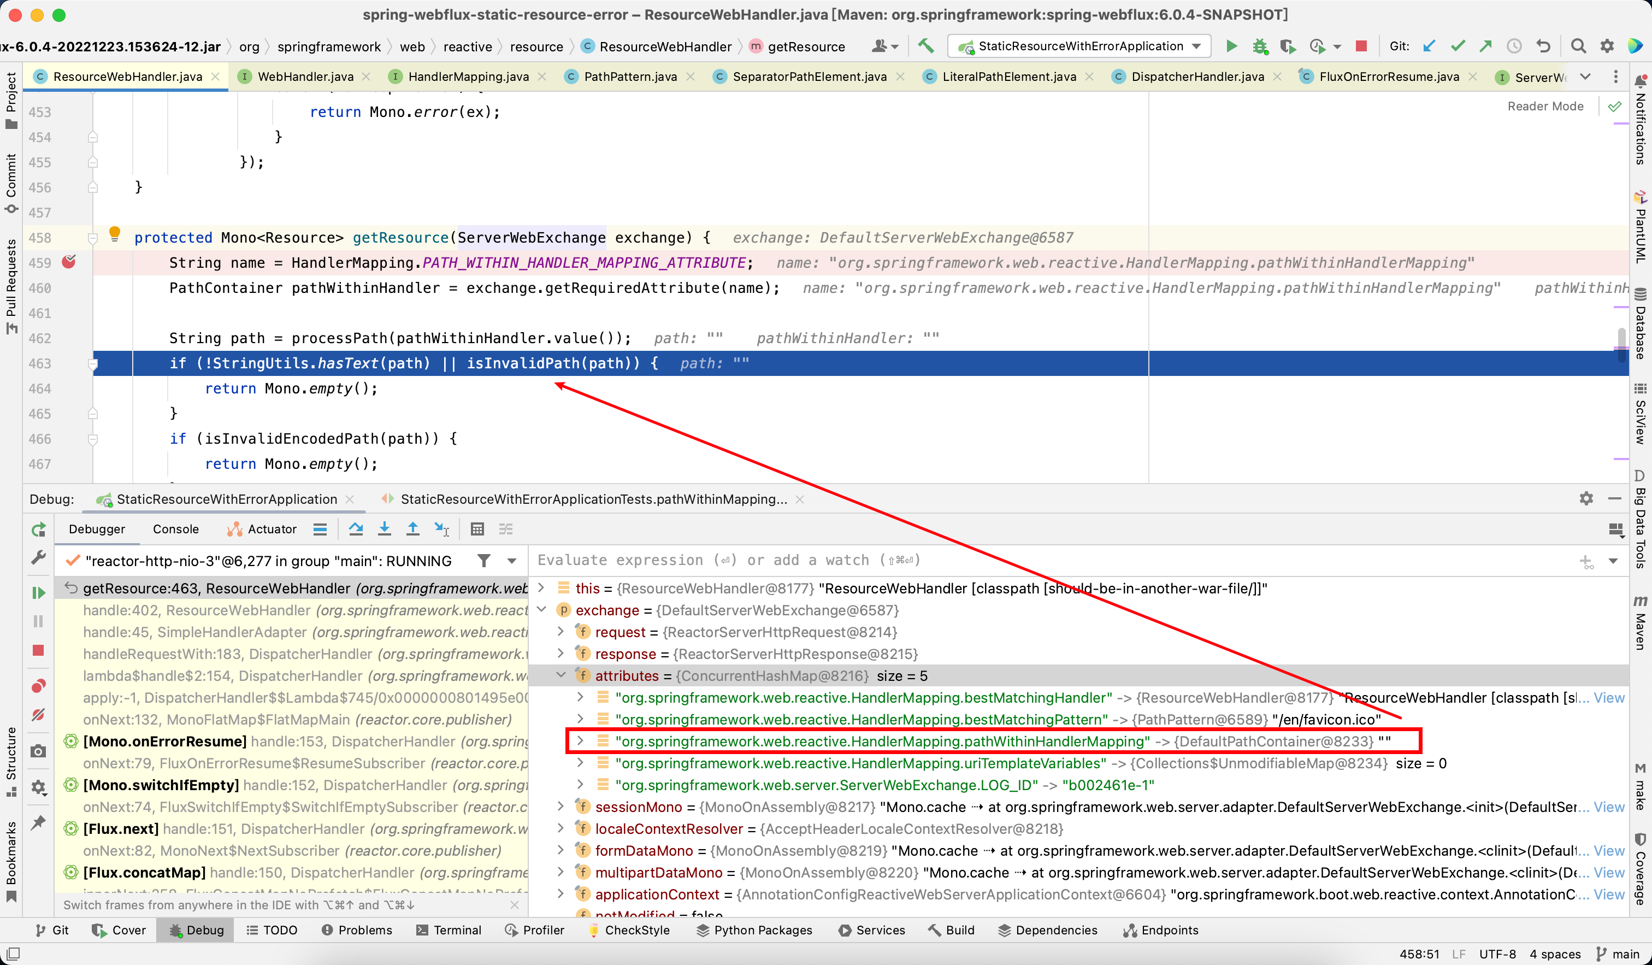
Task: Collapse the 'attributes' map node
Action: (x=560, y=675)
